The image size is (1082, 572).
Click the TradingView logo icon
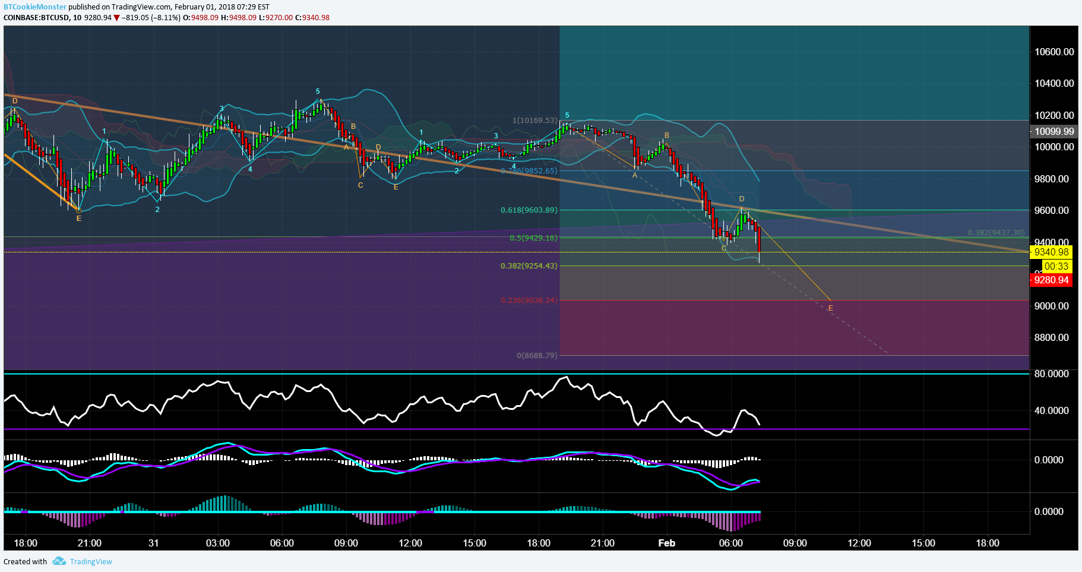pos(59,561)
